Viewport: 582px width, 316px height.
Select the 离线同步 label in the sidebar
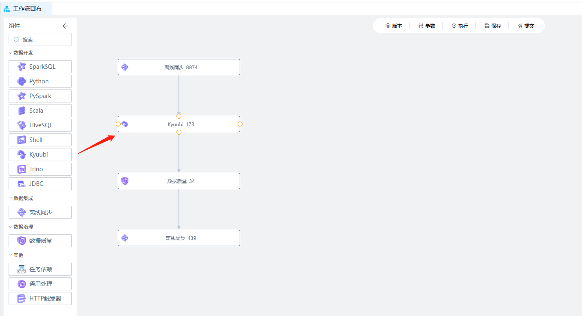pos(41,212)
